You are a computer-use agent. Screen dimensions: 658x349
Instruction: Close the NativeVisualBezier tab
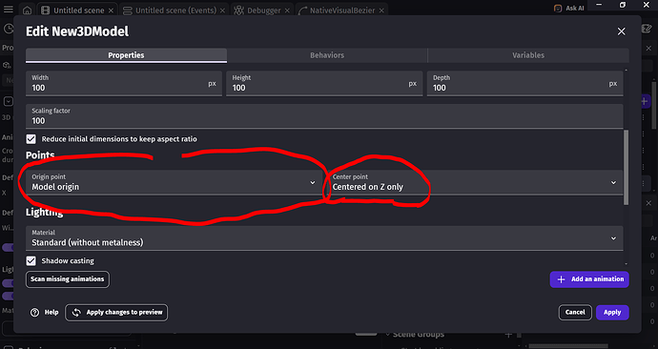click(x=381, y=10)
